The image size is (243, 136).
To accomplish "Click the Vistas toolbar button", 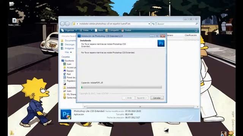I will click(84, 30).
